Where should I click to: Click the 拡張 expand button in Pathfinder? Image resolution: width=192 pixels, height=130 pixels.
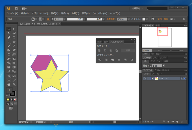(128, 50)
